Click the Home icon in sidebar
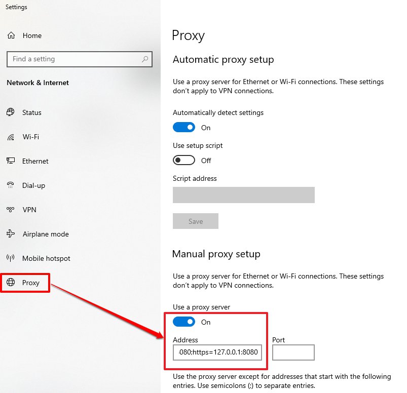 (x=11, y=35)
